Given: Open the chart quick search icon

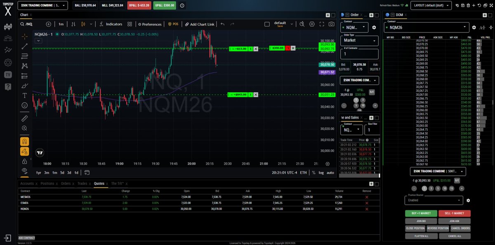Looking at the screenshot, I should click(302, 24).
